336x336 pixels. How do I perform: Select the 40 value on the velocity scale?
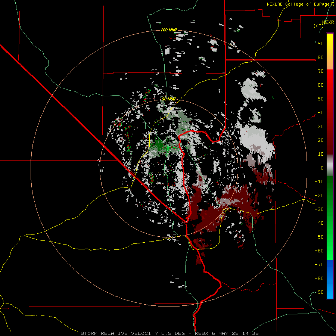point(321,113)
